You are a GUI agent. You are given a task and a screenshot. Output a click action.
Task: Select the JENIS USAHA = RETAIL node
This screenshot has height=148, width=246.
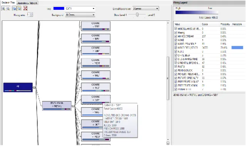tap(57, 106)
